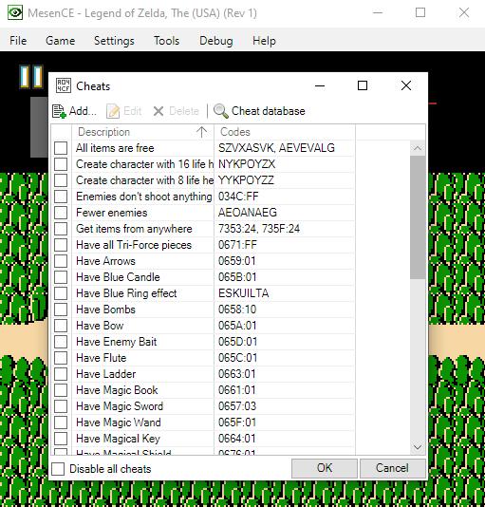Click the code 'NYKPOYZX'

point(247,164)
